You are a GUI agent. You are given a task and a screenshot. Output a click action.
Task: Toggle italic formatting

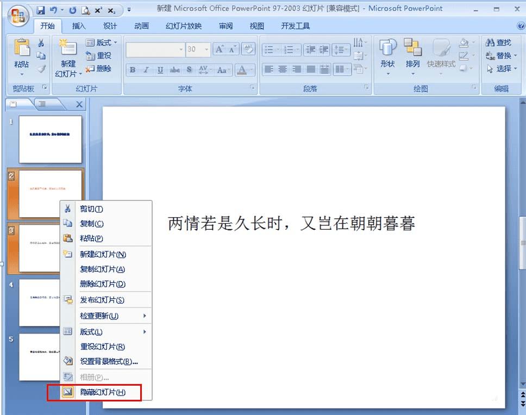pos(146,70)
